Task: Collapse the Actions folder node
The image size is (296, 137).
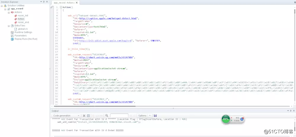Action: 9,12
